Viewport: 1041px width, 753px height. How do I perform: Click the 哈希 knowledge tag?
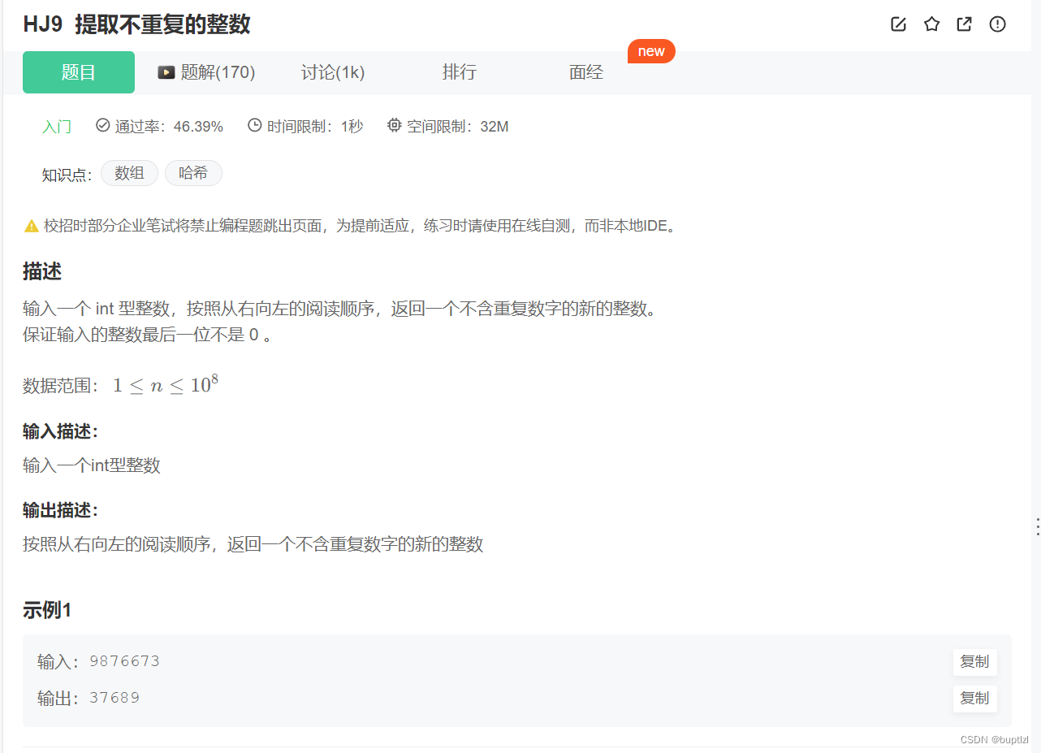[193, 173]
